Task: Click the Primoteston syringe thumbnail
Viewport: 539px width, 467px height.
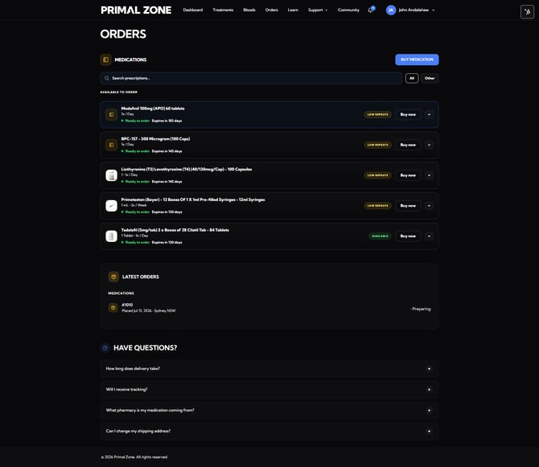Action: [111, 206]
